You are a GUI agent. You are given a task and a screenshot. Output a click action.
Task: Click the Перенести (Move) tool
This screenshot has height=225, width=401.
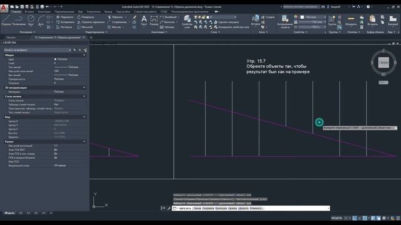click(x=65, y=17)
